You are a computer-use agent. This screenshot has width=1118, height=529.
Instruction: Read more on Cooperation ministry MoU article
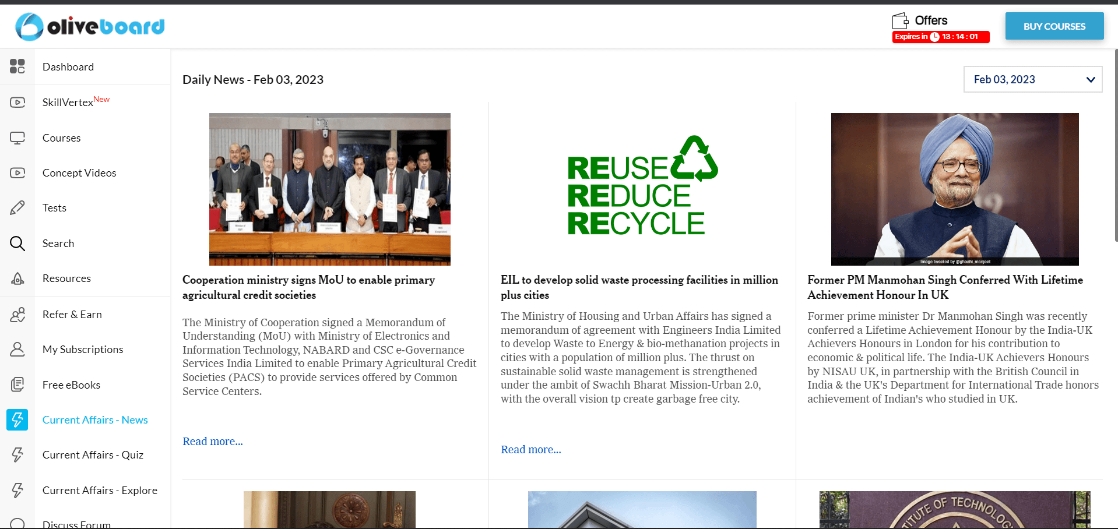point(213,442)
